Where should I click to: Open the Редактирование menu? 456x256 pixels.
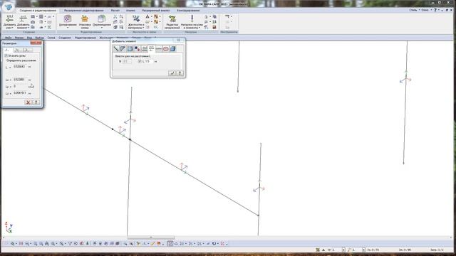pyautogui.click(x=85, y=38)
